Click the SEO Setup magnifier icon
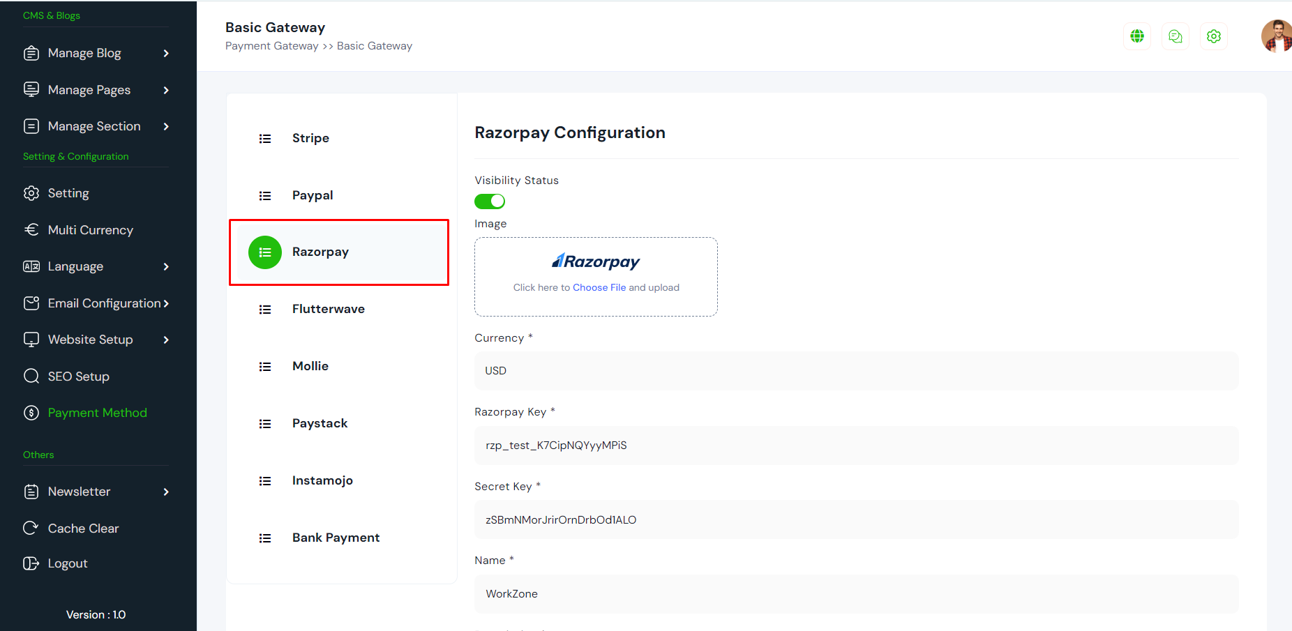The image size is (1292, 631). click(31, 377)
